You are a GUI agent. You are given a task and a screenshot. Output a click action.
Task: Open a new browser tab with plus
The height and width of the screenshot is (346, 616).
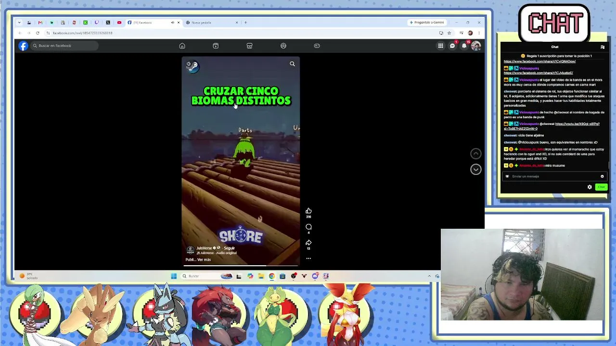[x=245, y=23]
